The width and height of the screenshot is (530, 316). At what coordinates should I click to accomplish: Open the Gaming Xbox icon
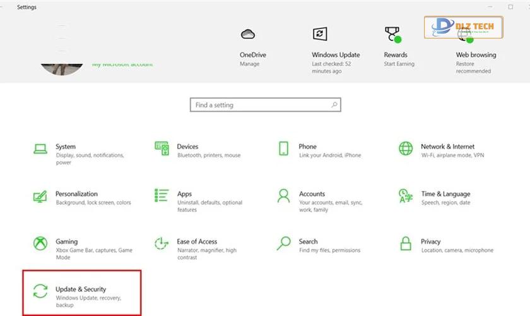[x=40, y=243]
